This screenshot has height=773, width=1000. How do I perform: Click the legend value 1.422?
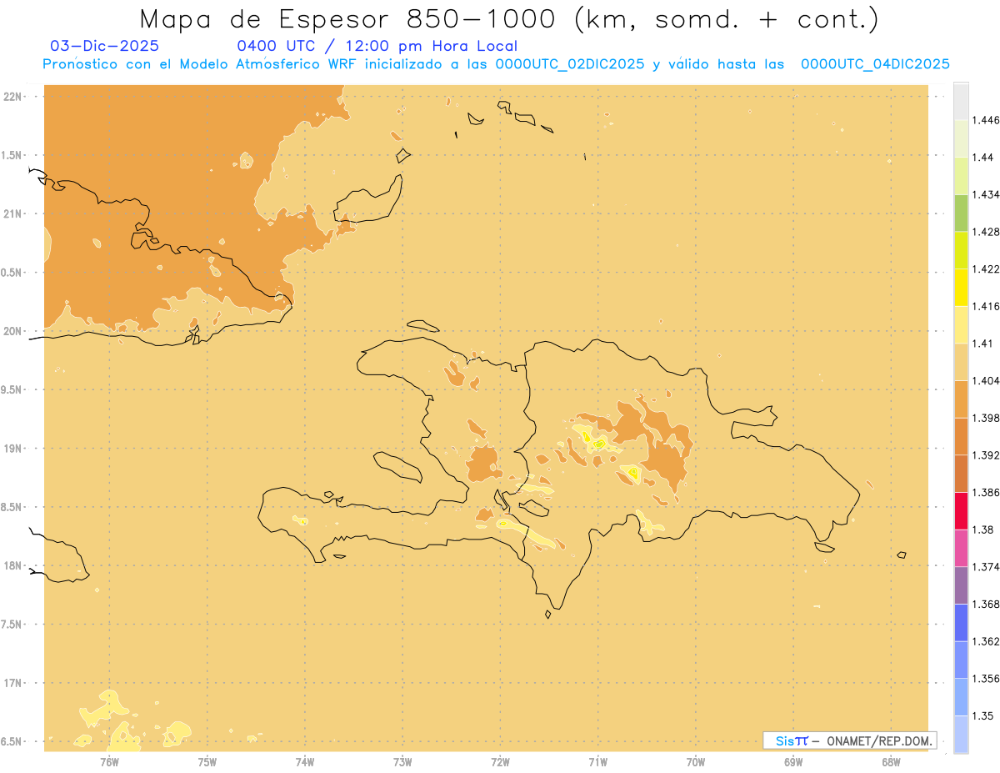click(986, 269)
